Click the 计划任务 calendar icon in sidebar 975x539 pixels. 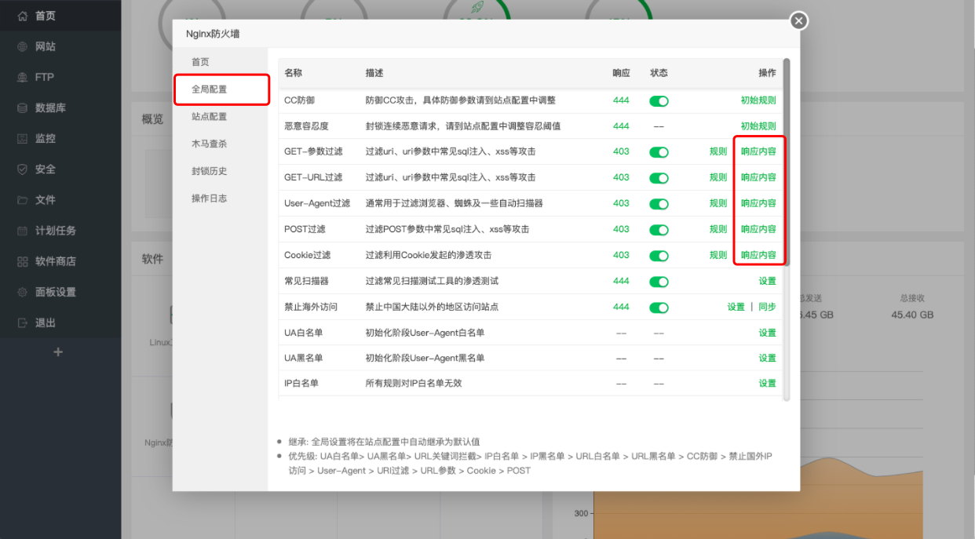tap(22, 231)
